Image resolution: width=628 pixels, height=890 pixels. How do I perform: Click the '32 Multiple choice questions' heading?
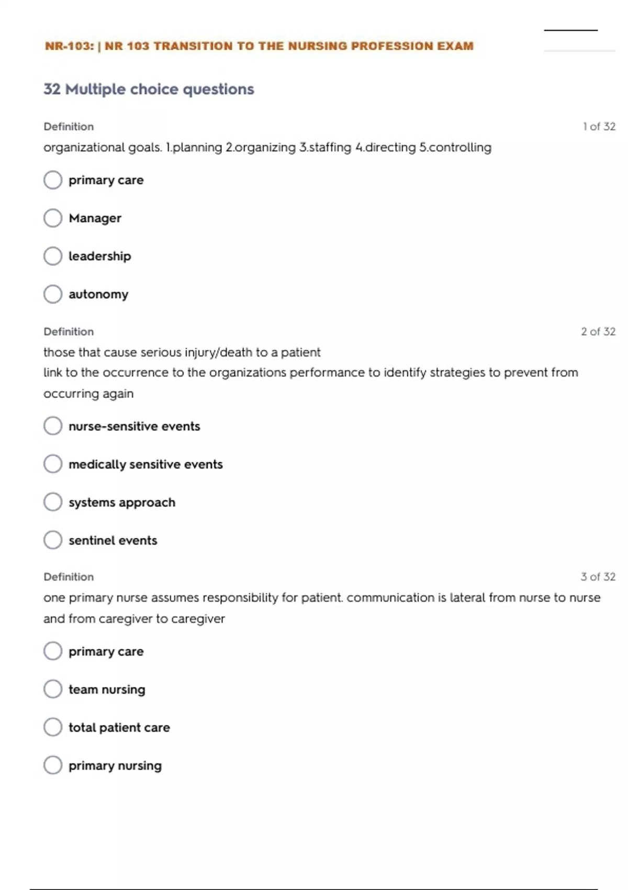click(x=149, y=90)
